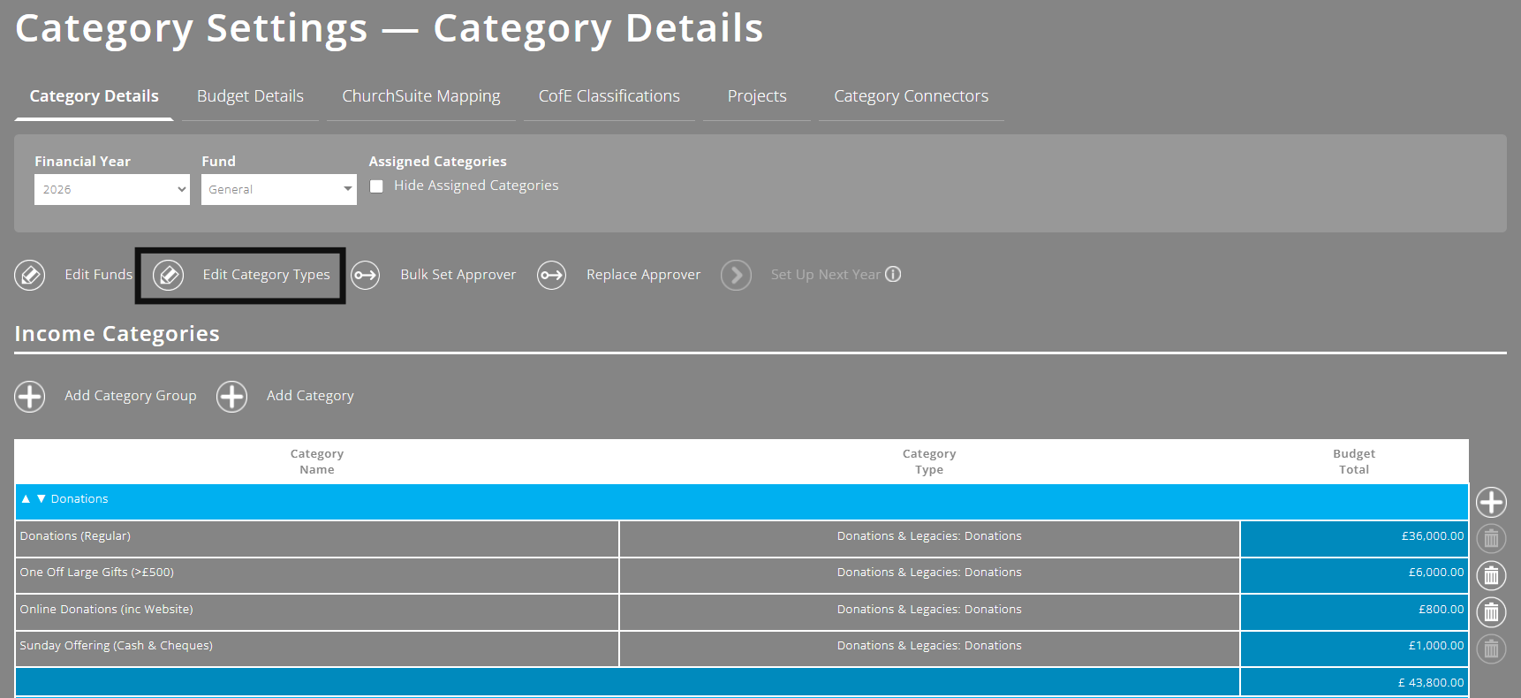Viewport: 1521px width, 698px height.
Task: Move Donations group up with up arrow
Action: pyautogui.click(x=26, y=499)
